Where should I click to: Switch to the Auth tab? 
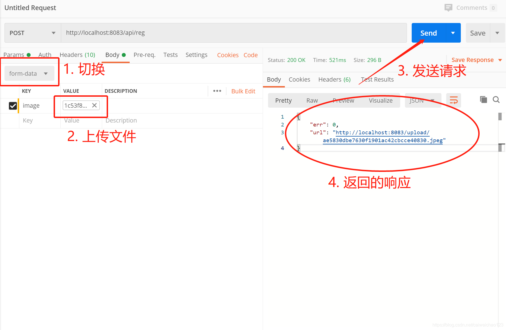[45, 55]
